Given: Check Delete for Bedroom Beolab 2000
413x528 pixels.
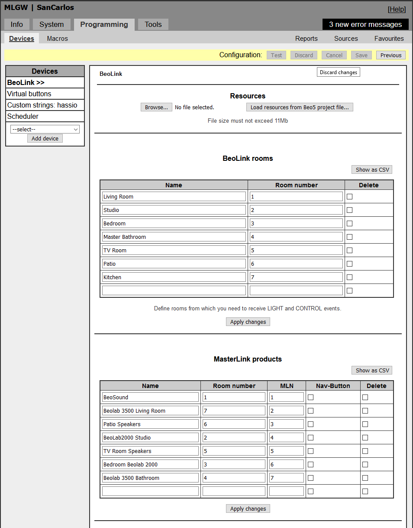Looking at the screenshot, I should [365, 464].
